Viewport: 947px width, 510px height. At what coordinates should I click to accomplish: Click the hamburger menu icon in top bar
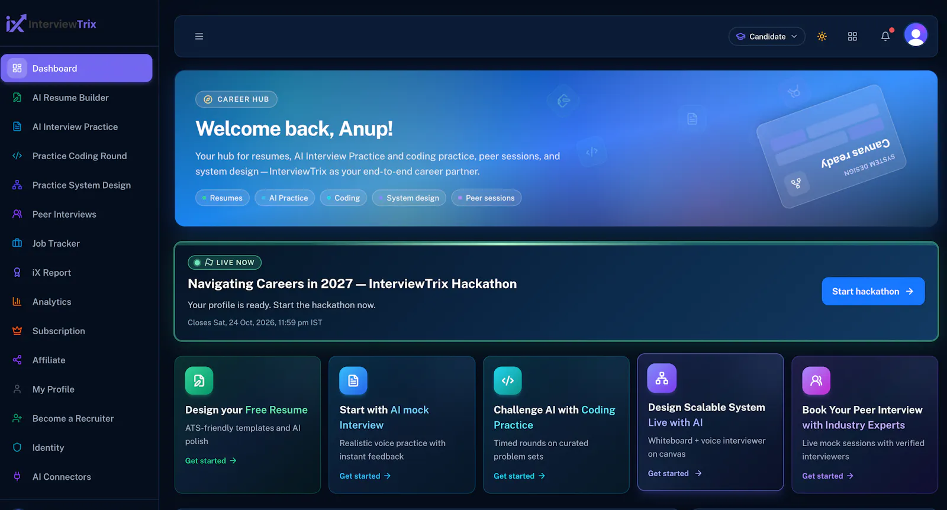click(x=199, y=37)
